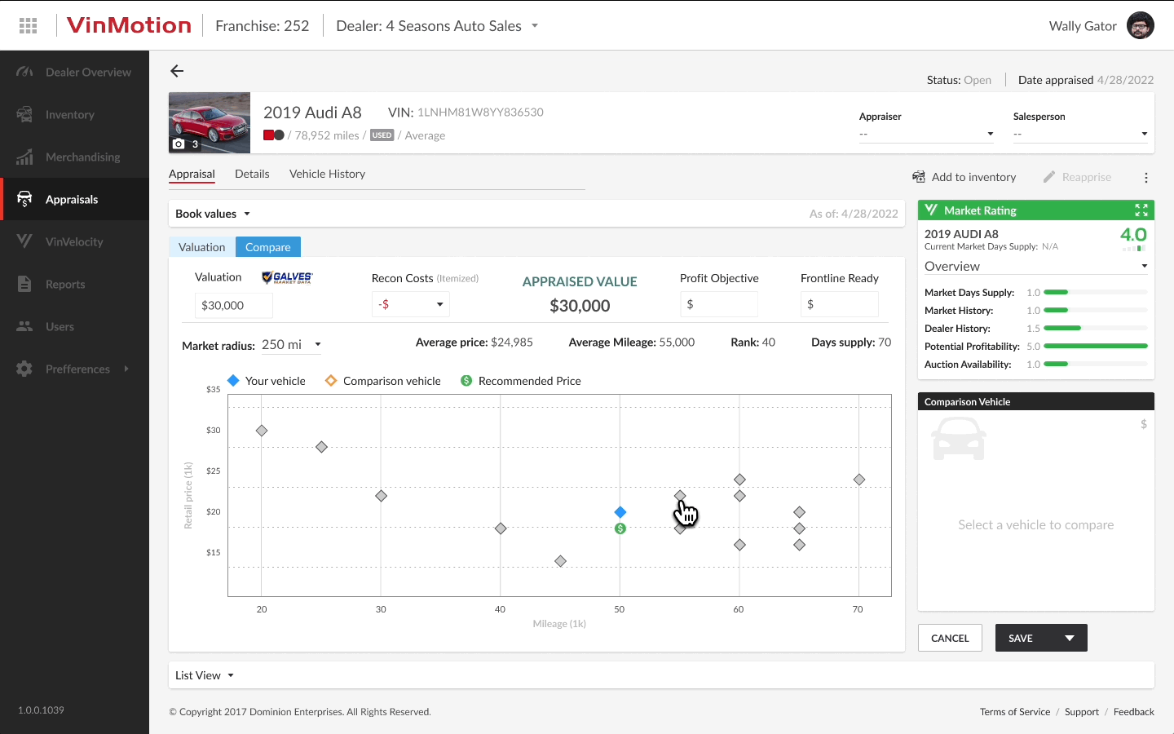This screenshot has height=734, width=1174.
Task: Change the 250 mi Market radius dropdown
Action: pyautogui.click(x=291, y=344)
